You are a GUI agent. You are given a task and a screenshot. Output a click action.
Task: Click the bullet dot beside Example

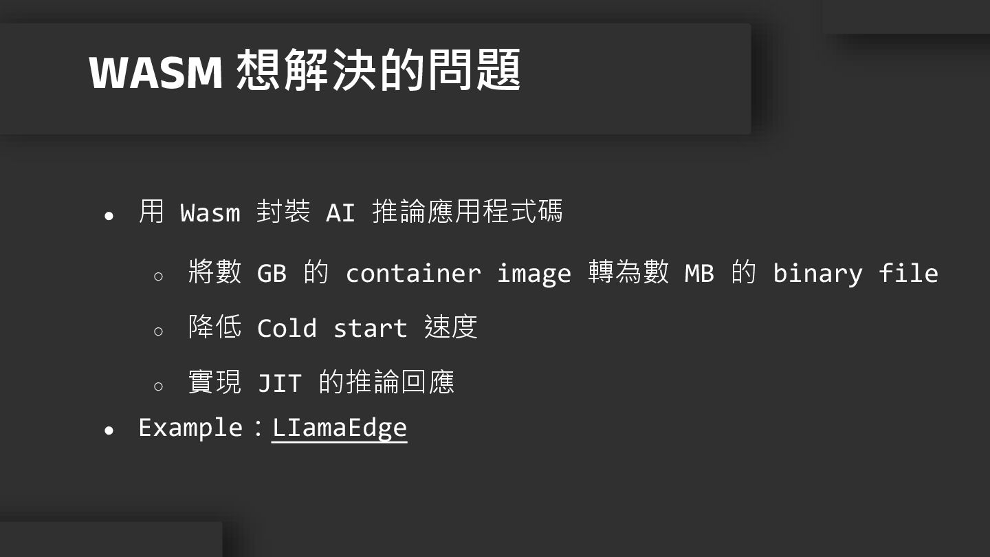(109, 431)
